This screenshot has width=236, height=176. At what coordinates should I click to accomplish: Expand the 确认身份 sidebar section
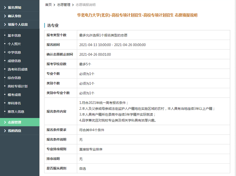tap(14, 16)
